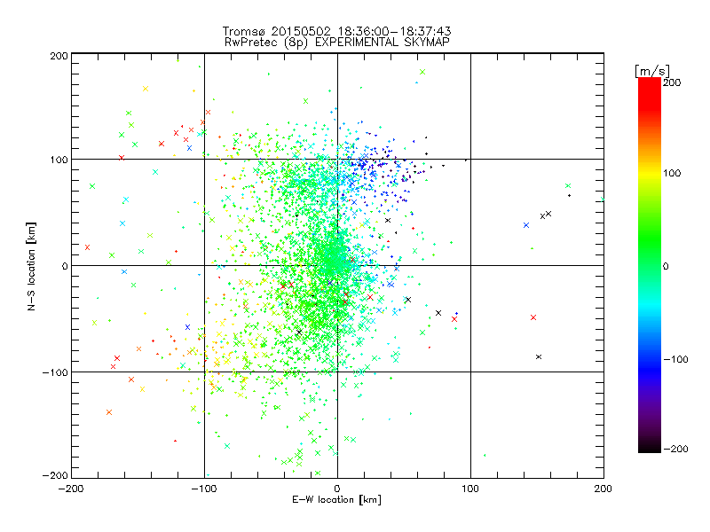Click the x-axis tick label '200'
The width and height of the screenshot is (710, 532).
click(603, 489)
